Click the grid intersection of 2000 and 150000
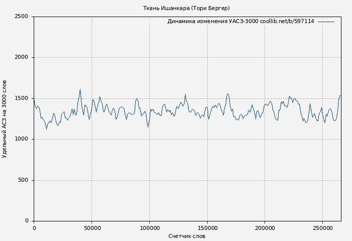This screenshot has width=352, height=241. [x=207, y=57]
